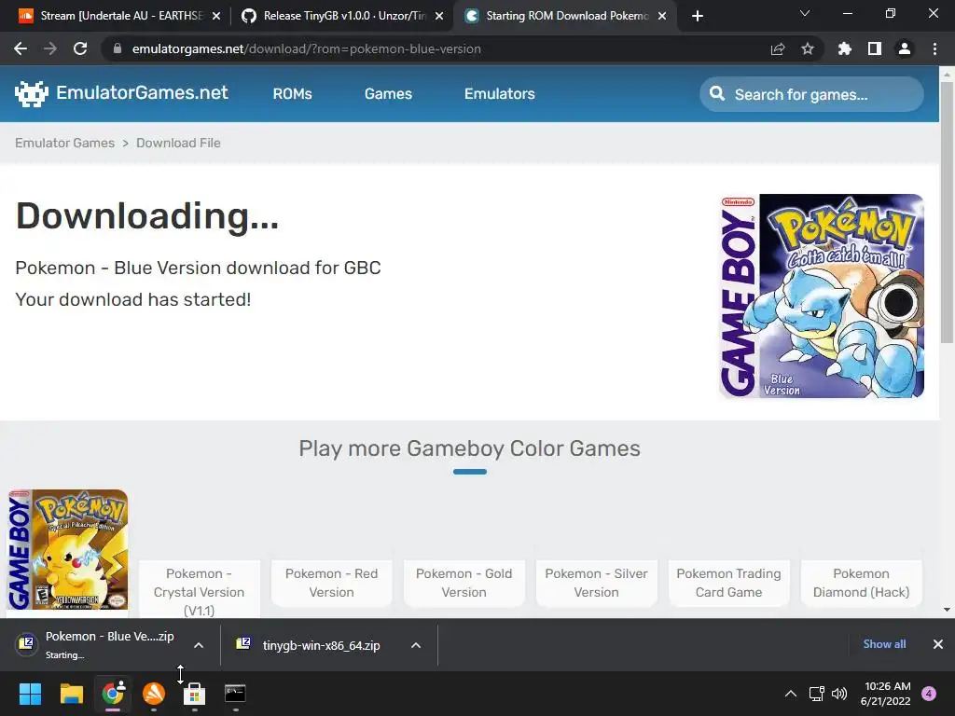955x716 pixels.
Task: Open Pokemon - Silver Version
Action: click(596, 583)
